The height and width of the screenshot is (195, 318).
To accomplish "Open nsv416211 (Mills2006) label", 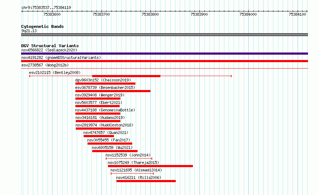I will (139, 177).
